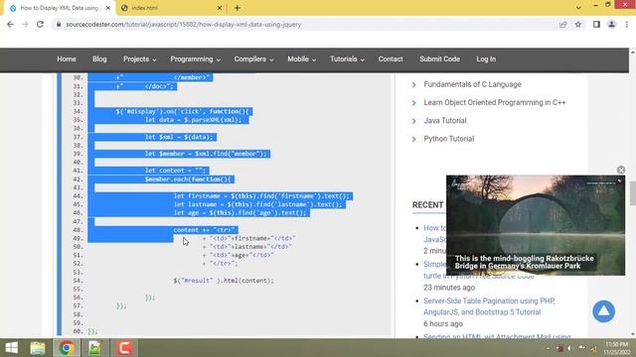The height and width of the screenshot is (357, 636).
Task: Switch to Chrome in the taskbar
Action: point(67,348)
